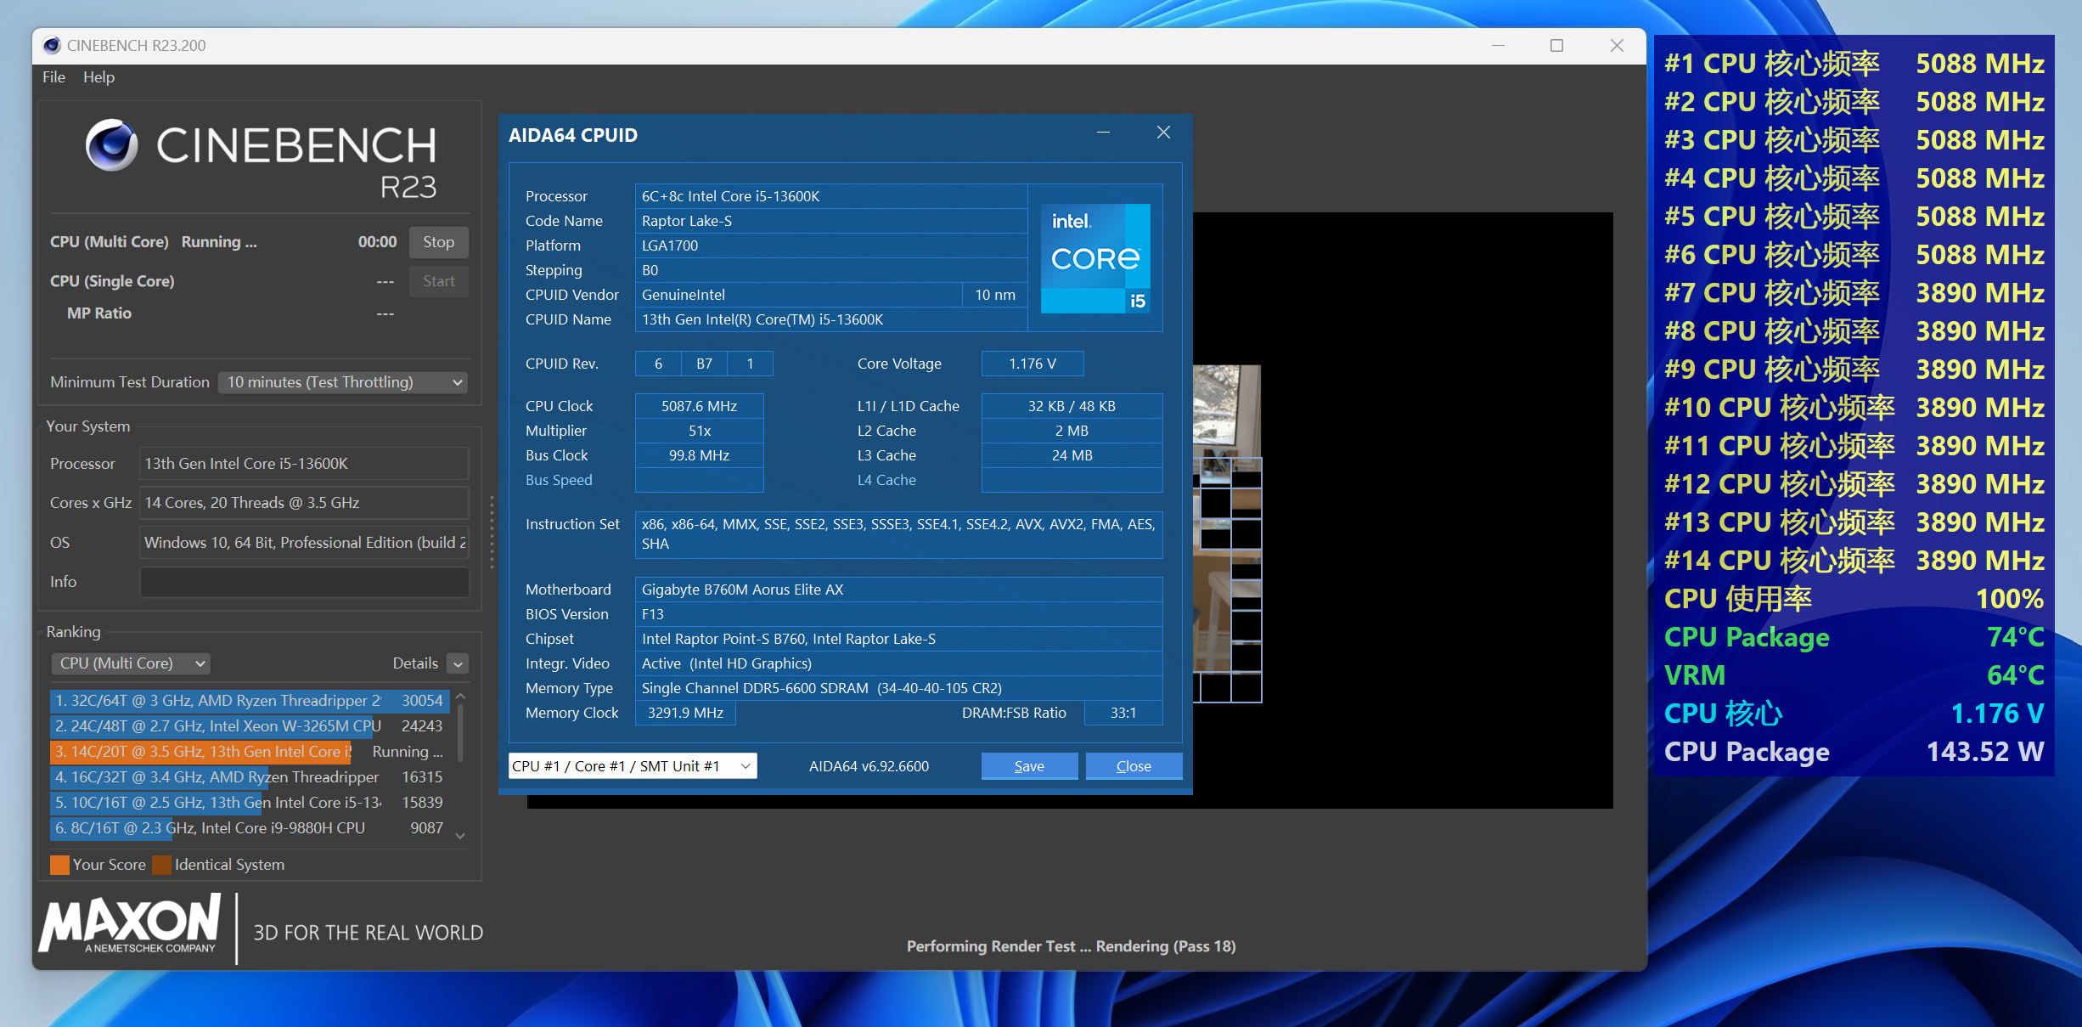Click the orange Your Score color swatch

pos(59,865)
